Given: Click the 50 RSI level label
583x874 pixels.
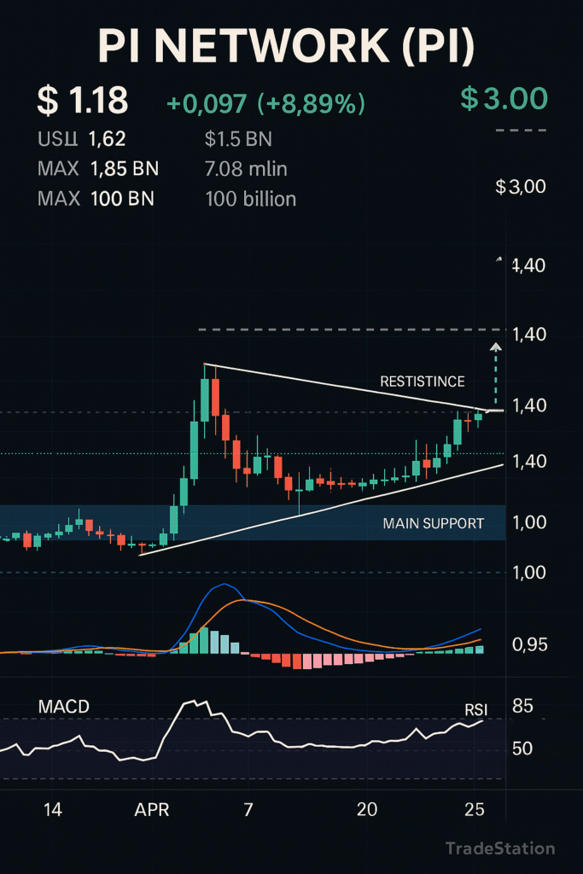Looking at the screenshot, I should (522, 748).
